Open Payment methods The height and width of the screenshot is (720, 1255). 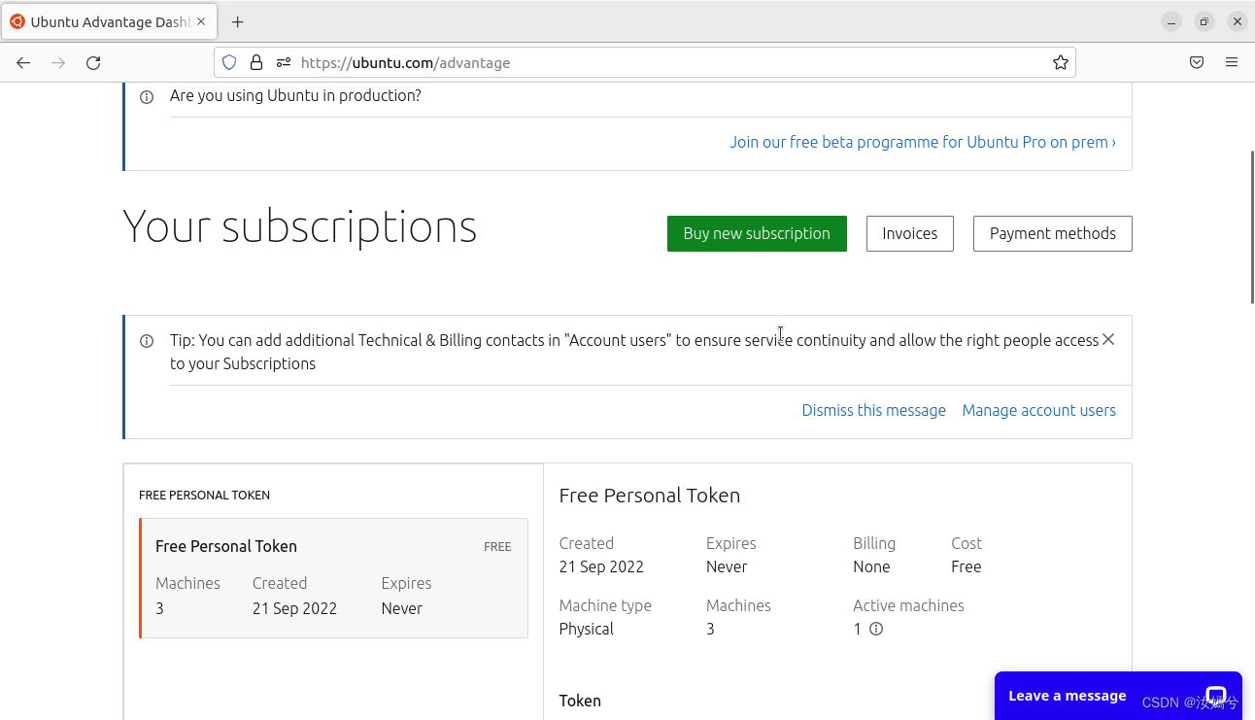(1053, 233)
